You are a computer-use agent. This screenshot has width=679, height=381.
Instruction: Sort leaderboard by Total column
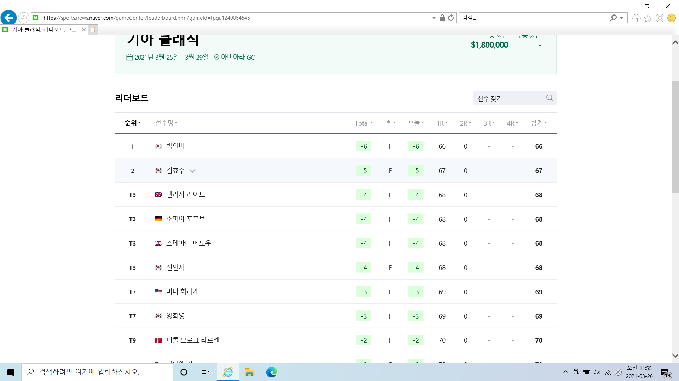364,123
